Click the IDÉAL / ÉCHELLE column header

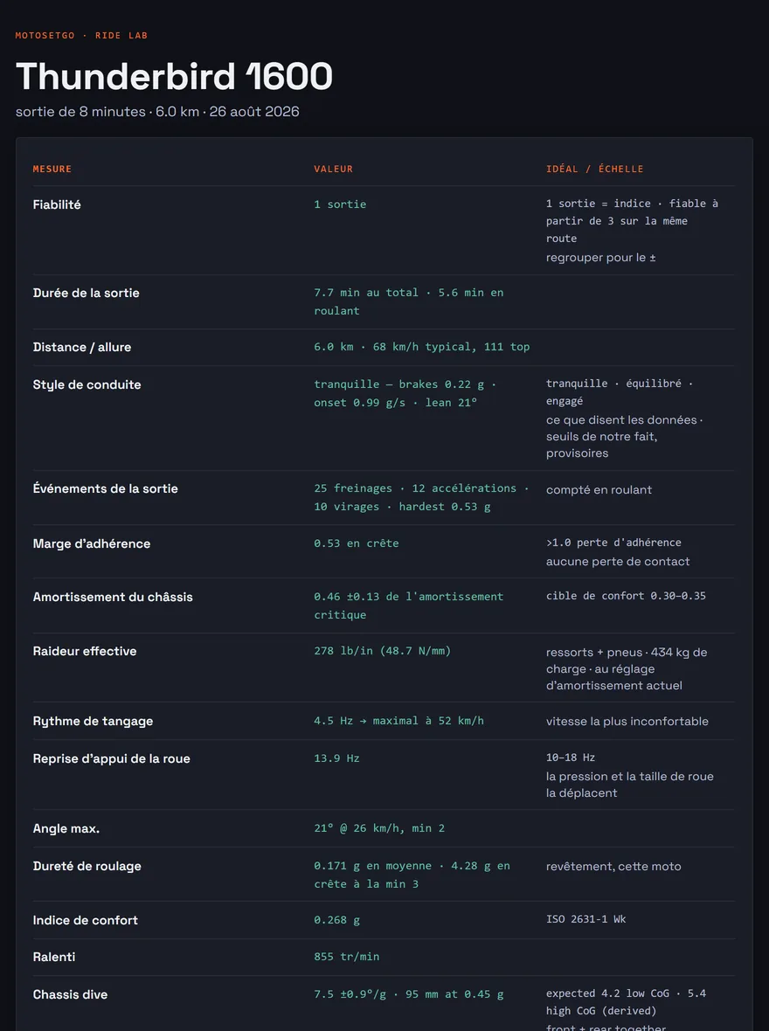[x=595, y=169]
